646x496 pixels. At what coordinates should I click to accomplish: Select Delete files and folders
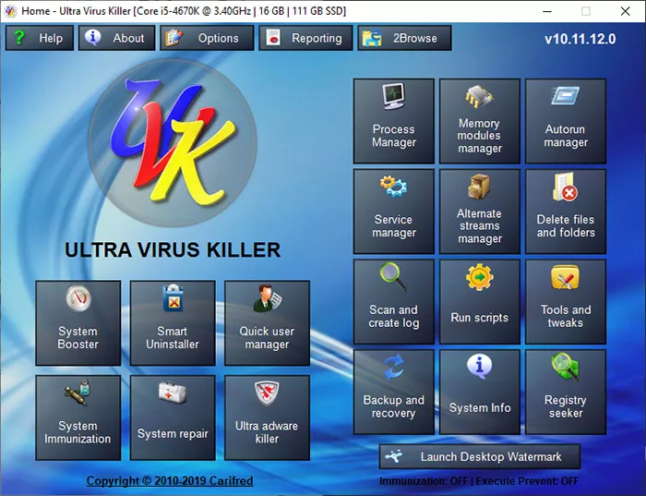tap(566, 212)
